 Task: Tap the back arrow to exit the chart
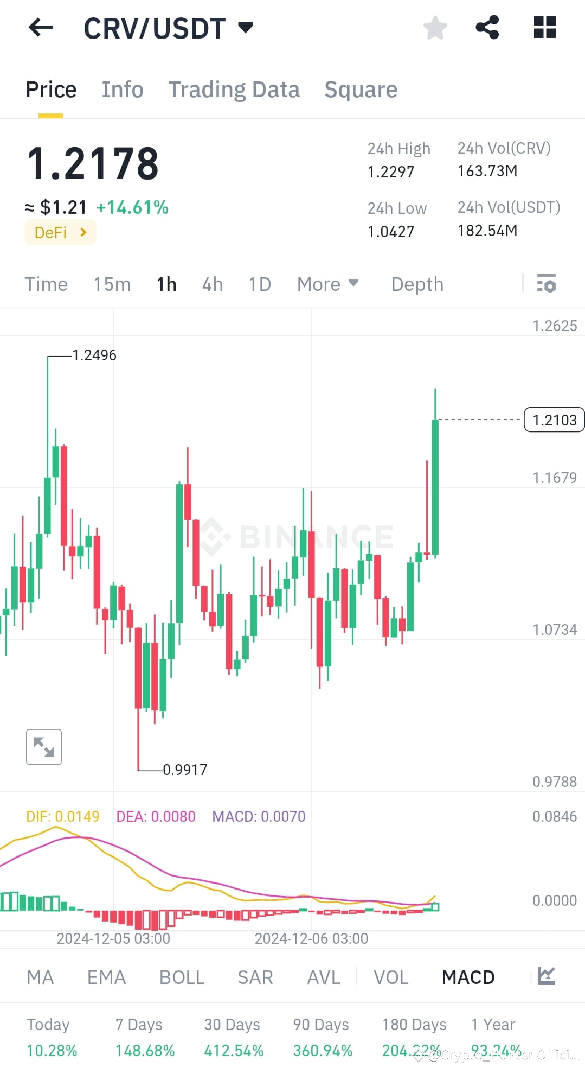[x=40, y=28]
